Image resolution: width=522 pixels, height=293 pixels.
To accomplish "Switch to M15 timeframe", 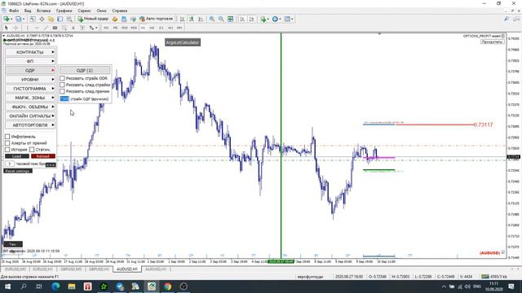I will tap(125, 28).
